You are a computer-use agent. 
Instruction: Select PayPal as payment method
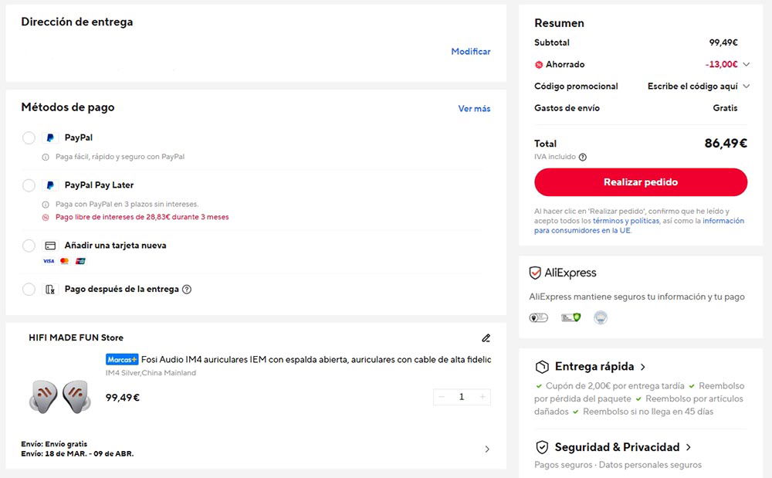[29, 137]
